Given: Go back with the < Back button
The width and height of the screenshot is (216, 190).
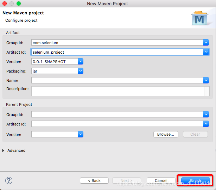Looking at the screenshot, I should click(x=94, y=181).
